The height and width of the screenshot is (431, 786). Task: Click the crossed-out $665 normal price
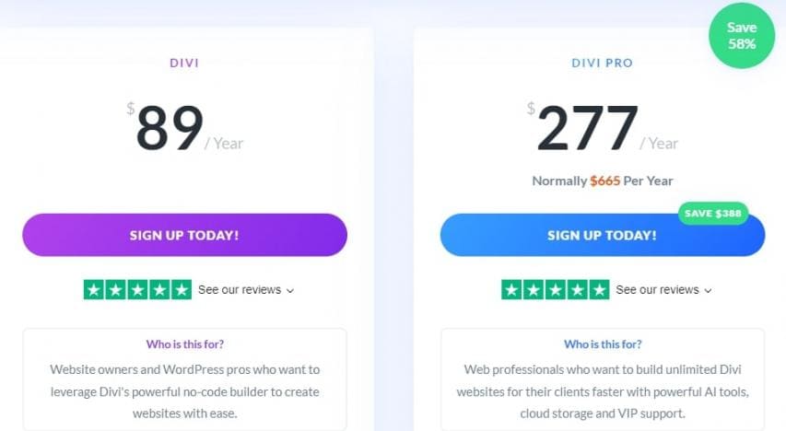[x=604, y=181]
